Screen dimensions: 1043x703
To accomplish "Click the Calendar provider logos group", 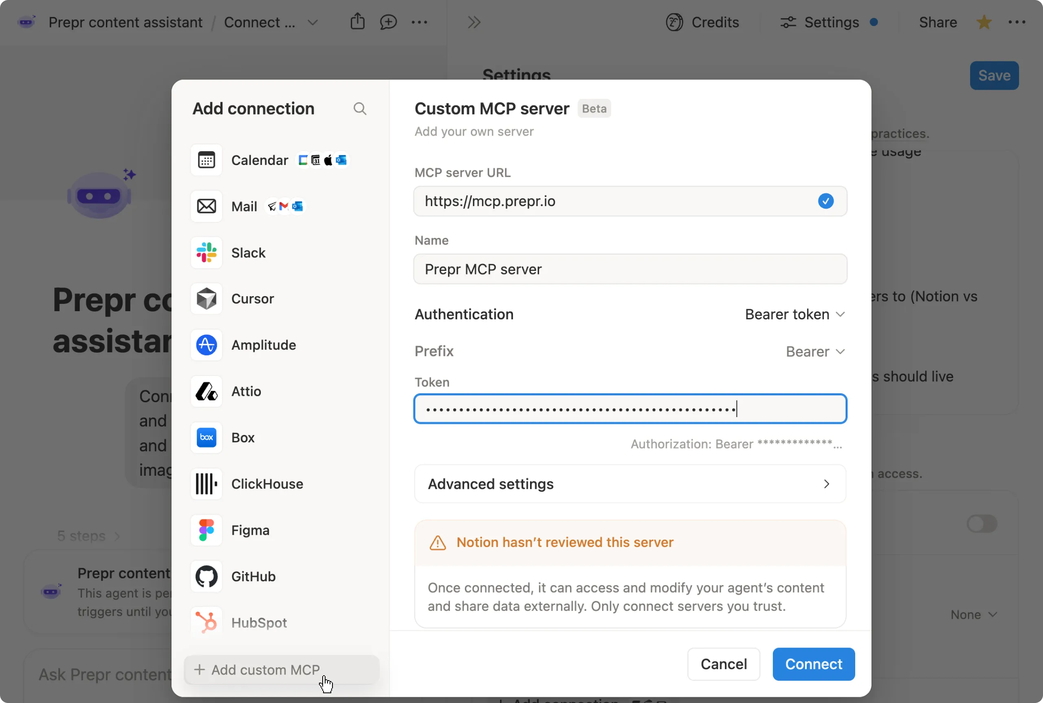I will pos(322,160).
